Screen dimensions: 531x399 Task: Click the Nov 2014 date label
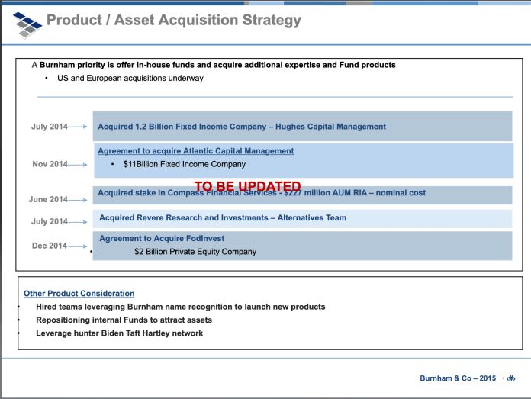(x=50, y=164)
